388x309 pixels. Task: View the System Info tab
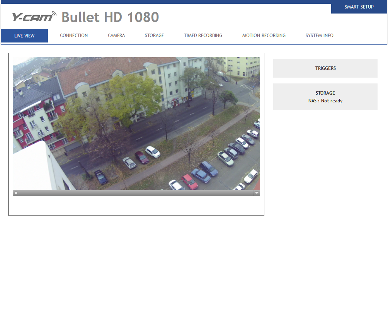pos(319,36)
